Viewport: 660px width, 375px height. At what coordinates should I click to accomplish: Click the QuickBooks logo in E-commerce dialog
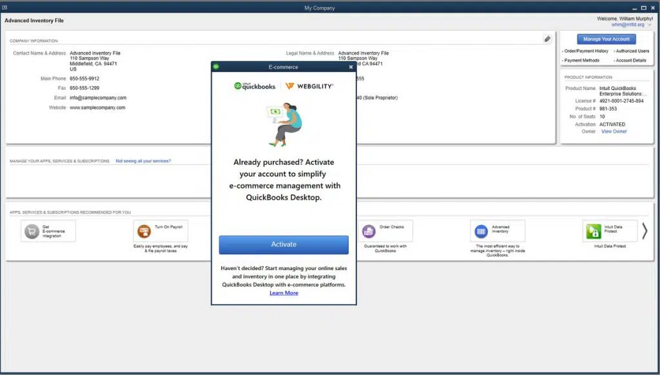coord(255,86)
